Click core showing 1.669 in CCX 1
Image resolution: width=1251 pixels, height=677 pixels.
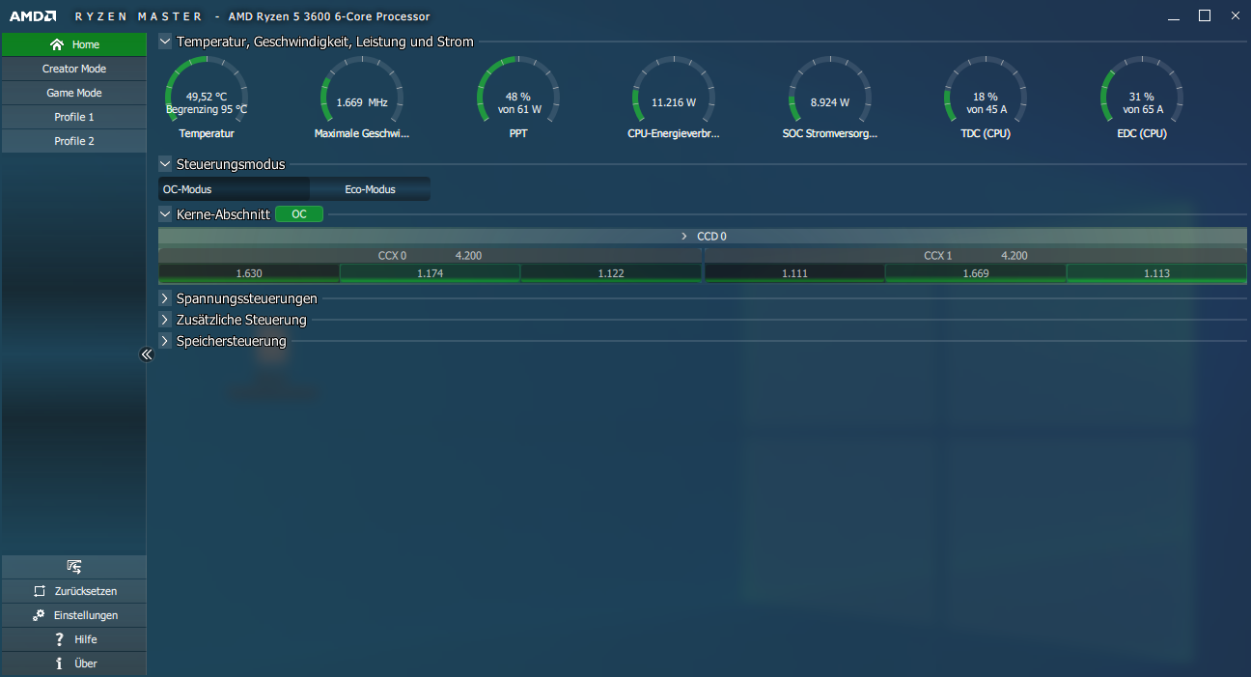[976, 273]
